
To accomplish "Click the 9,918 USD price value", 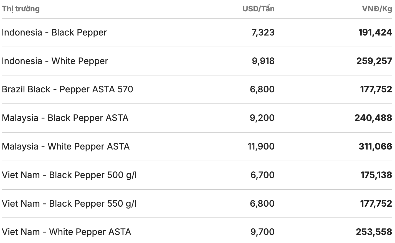I will (263, 61).
